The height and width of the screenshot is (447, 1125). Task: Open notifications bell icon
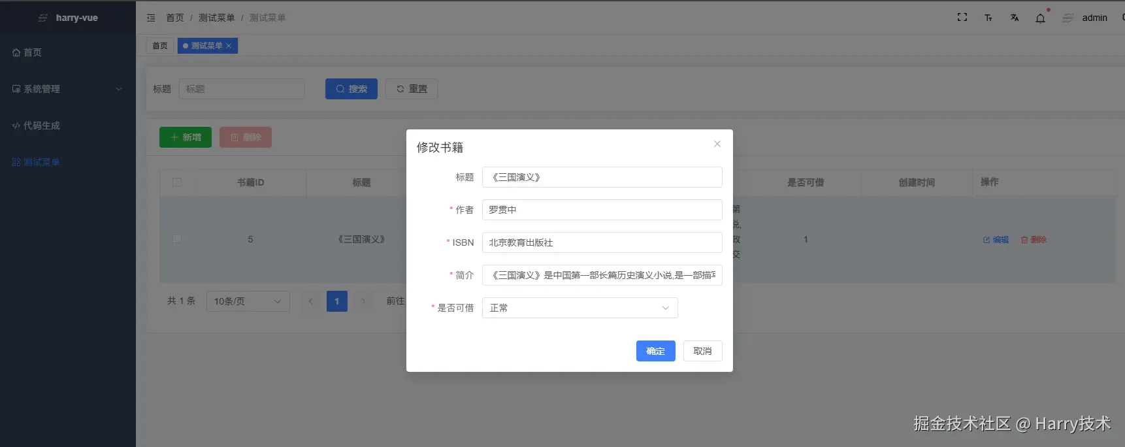(x=1041, y=18)
